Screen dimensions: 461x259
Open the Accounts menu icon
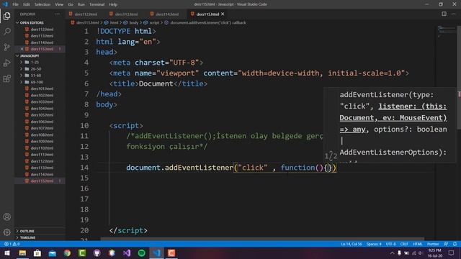[x=6, y=217]
